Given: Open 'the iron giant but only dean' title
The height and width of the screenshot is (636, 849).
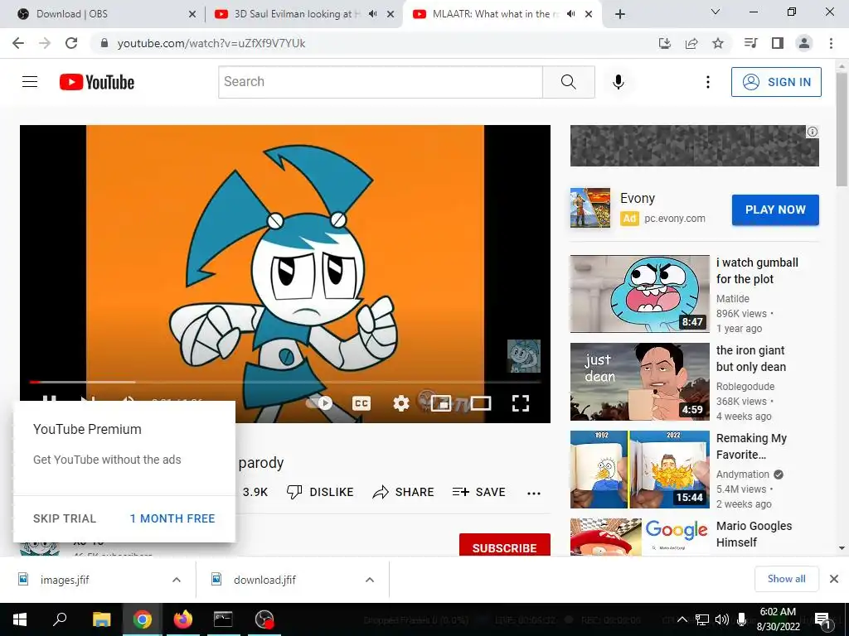Looking at the screenshot, I should pyautogui.click(x=751, y=359).
